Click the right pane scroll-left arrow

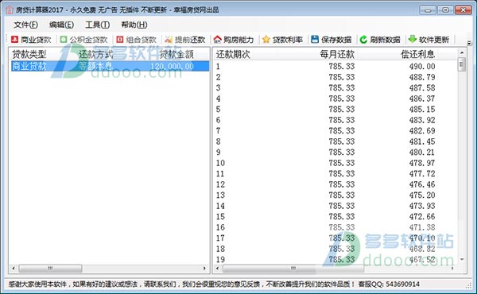point(217,269)
